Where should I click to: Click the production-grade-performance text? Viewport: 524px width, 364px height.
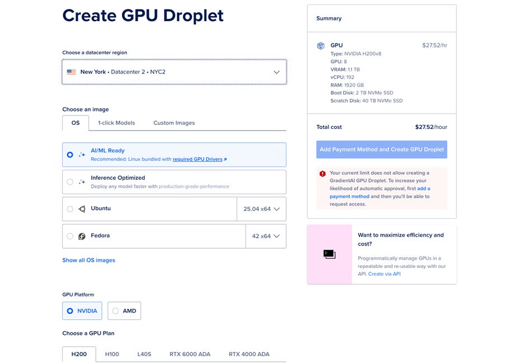(x=194, y=186)
